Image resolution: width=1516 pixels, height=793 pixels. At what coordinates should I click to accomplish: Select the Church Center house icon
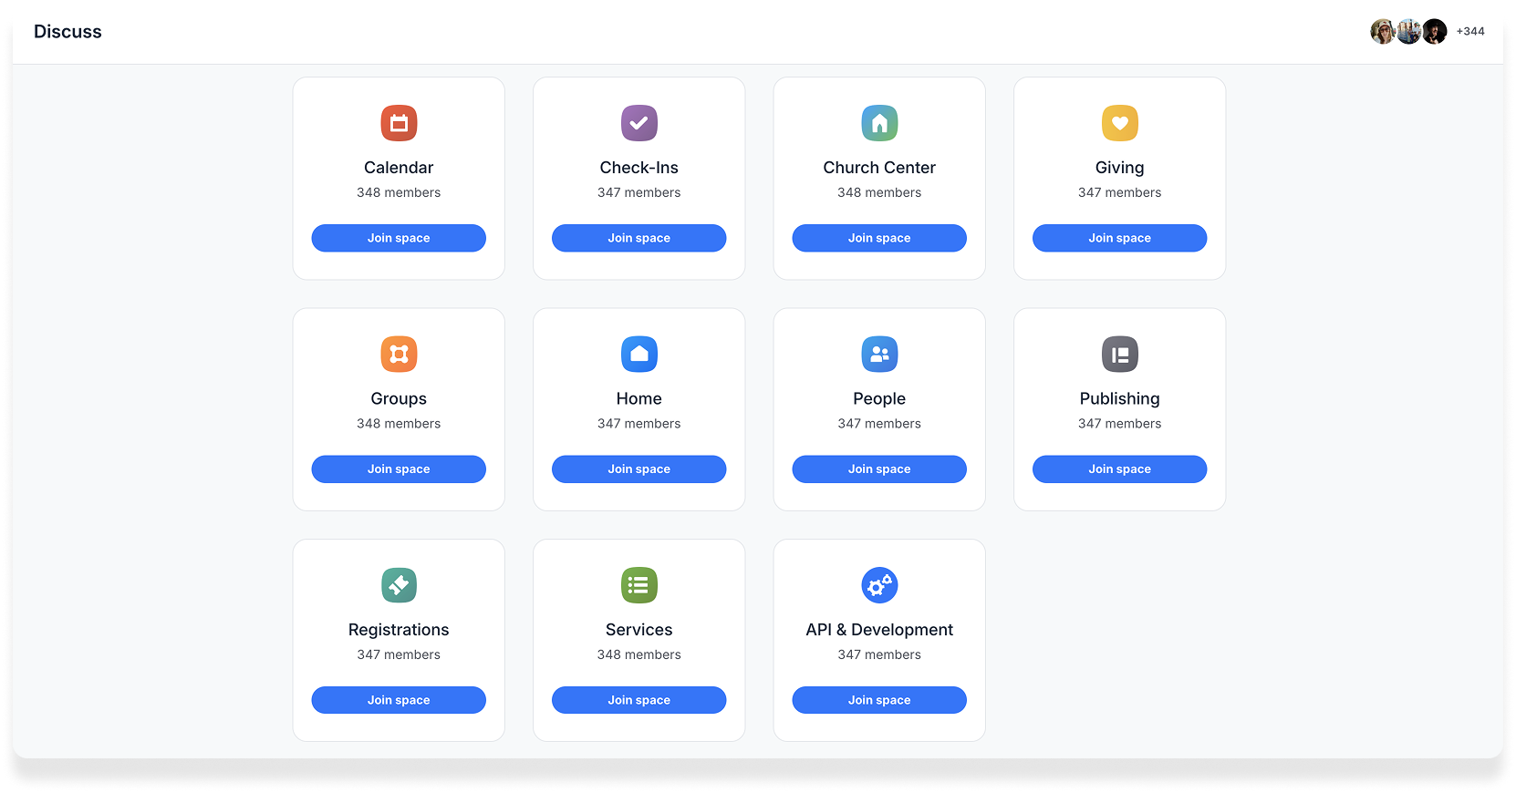[x=879, y=123]
